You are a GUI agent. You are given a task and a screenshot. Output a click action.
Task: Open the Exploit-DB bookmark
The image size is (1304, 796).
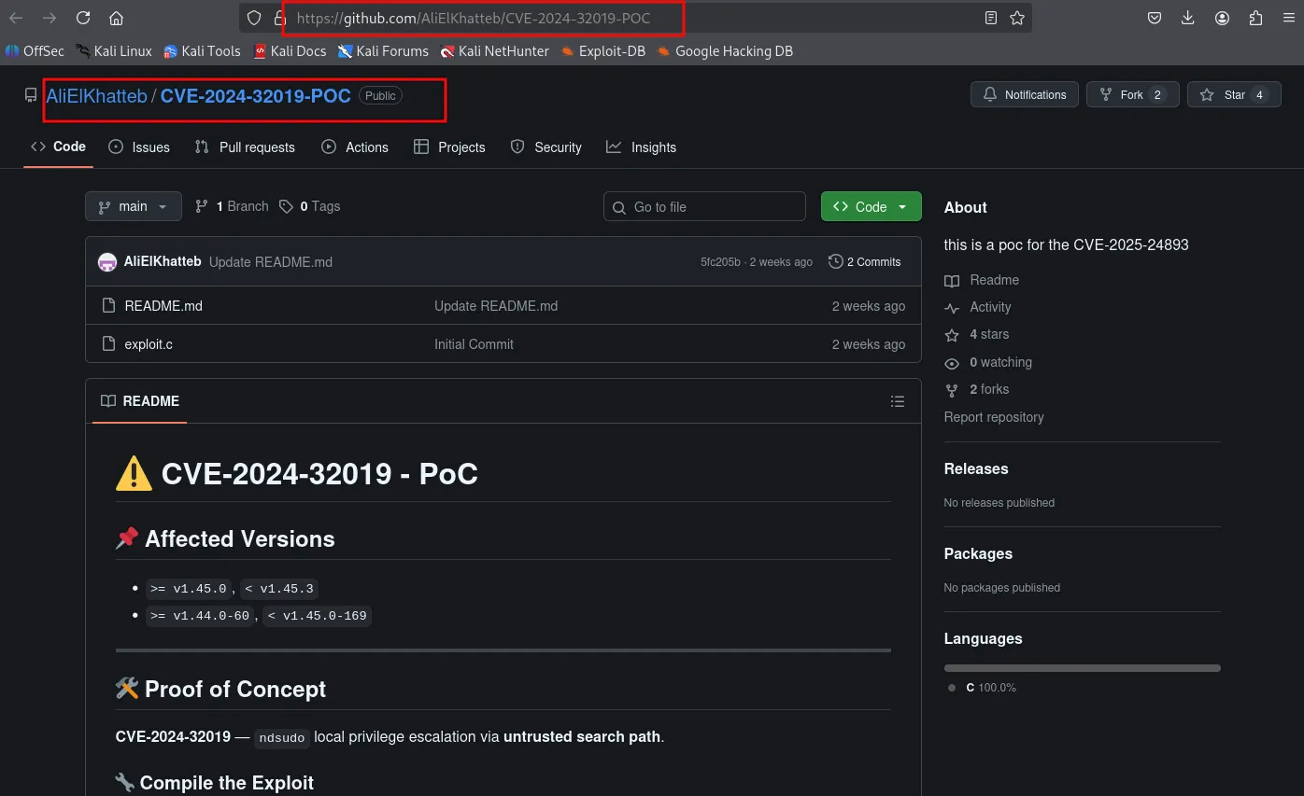click(x=603, y=51)
